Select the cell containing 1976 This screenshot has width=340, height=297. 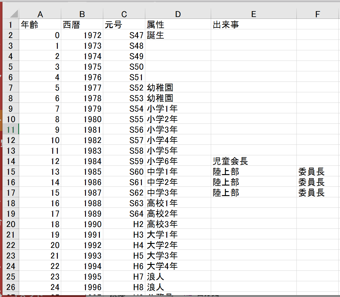click(82, 77)
